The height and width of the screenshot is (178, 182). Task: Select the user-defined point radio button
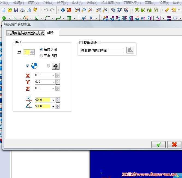48,66
